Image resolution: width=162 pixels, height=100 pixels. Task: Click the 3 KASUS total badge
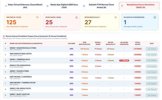[x=138, y=78]
